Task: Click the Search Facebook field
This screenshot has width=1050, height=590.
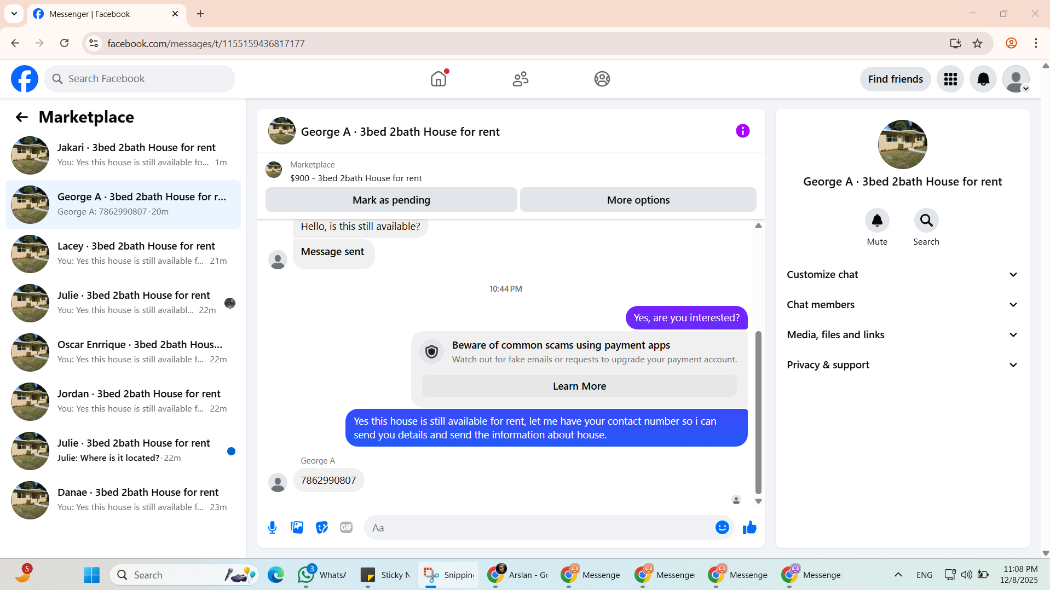Action: (140, 79)
